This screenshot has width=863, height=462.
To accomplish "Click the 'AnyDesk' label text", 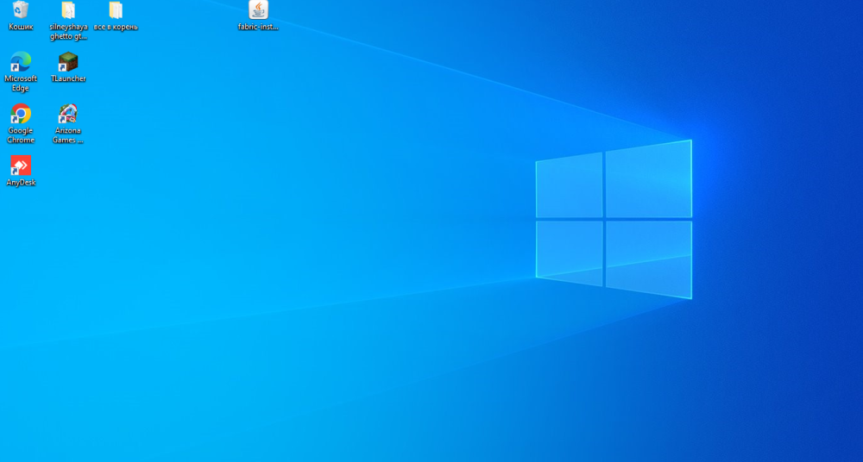I will (21, 183).
